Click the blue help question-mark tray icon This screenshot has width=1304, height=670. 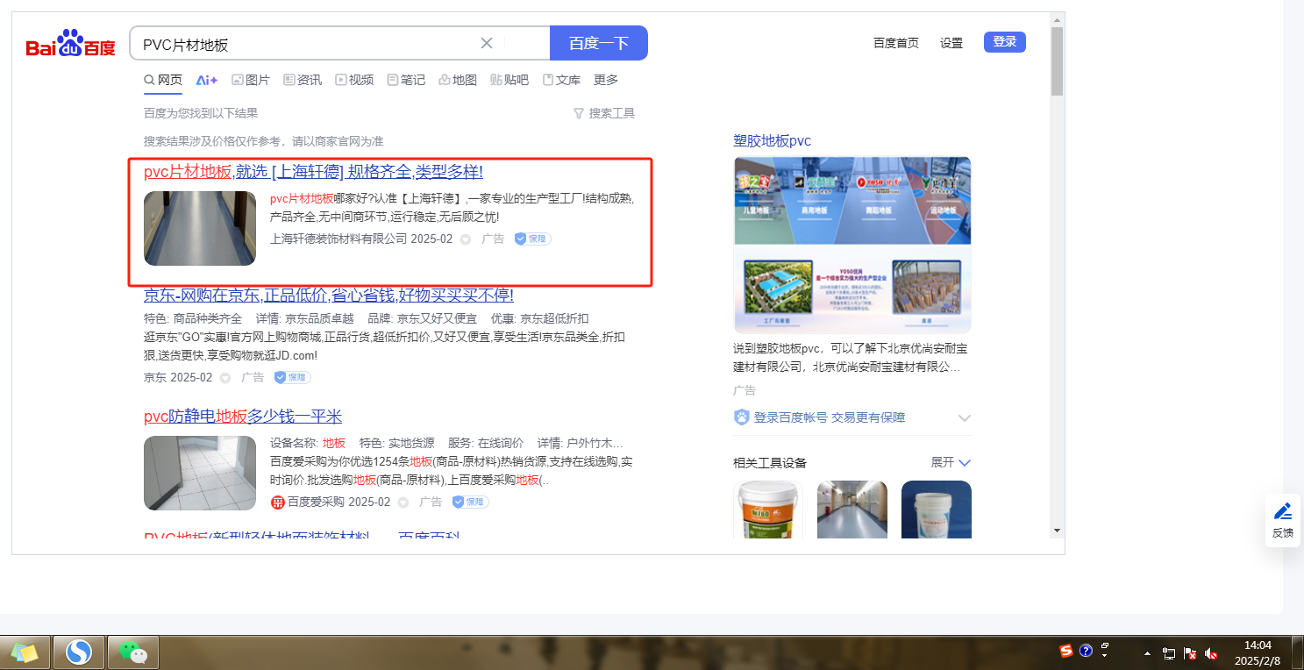click(1086, 651)
